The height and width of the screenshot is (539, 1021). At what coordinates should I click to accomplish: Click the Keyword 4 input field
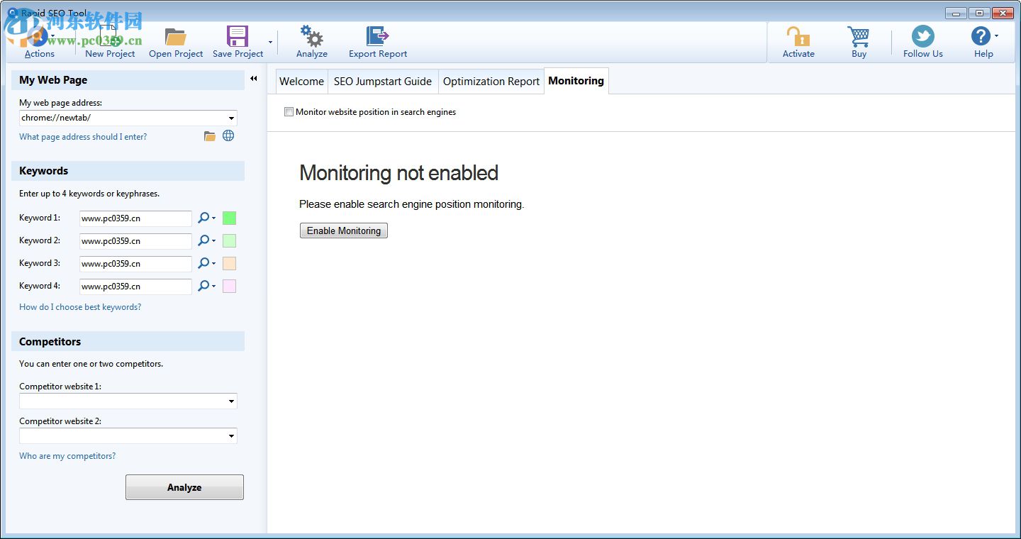135,287
